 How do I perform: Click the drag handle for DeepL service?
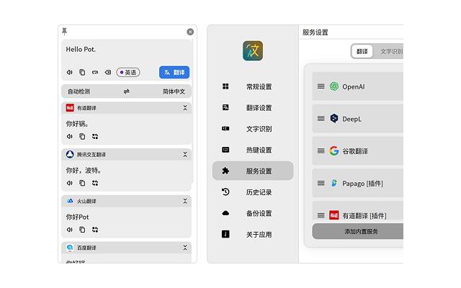coord(321,118)
